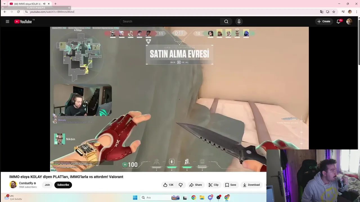This screenshot has height=202, width=360.
Task: Open the Chrome three-dot menu
Action: pos(357,12)
